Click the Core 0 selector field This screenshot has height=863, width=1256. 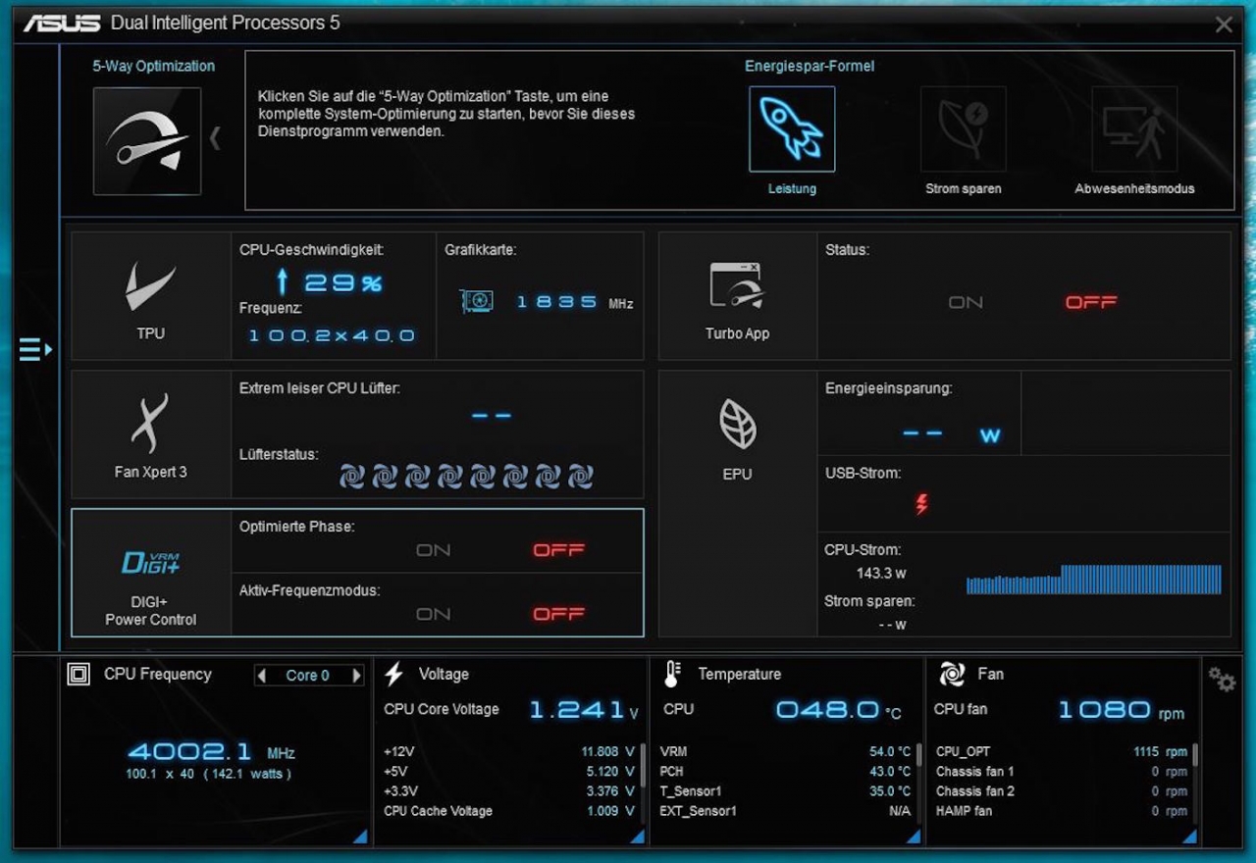pos(308,675)
